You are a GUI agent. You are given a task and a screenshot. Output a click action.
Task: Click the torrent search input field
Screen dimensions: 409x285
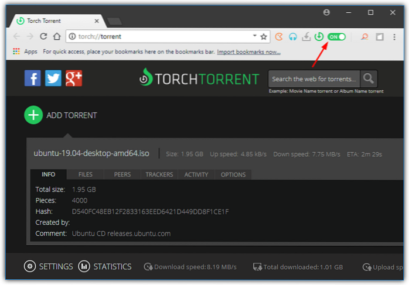pos(313,78)
